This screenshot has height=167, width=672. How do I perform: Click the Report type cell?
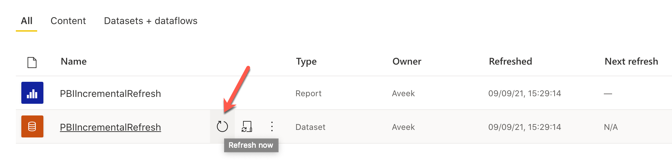308,93
